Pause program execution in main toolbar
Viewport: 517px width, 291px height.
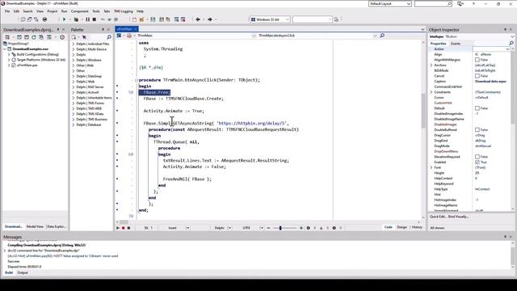click(88, 19)
